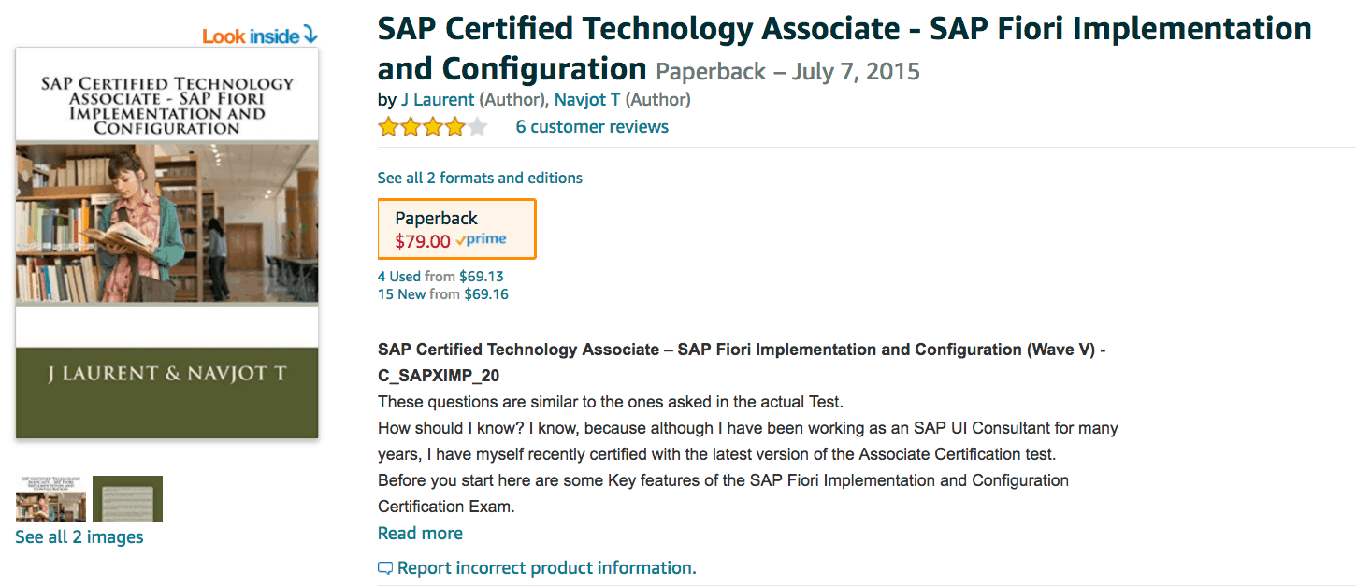Click the speech bubble report icon
Image resolution: width=1356 pixels, height=586 pixels.
pos(385,568)
